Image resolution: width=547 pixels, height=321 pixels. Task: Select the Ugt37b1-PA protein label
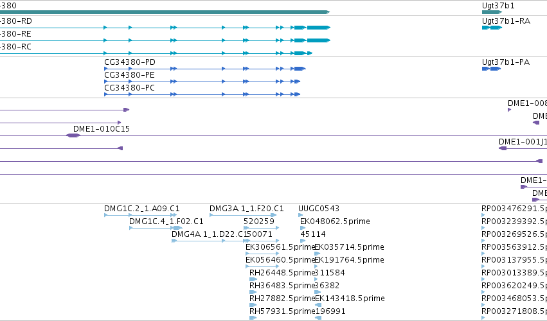[506, 62]
